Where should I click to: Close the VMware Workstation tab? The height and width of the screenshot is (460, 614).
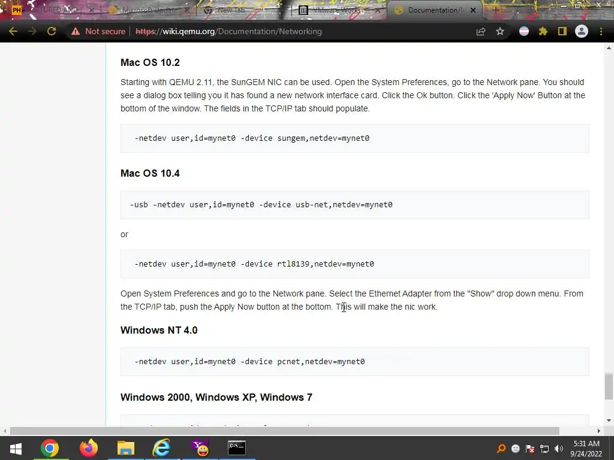click(378, 10)
